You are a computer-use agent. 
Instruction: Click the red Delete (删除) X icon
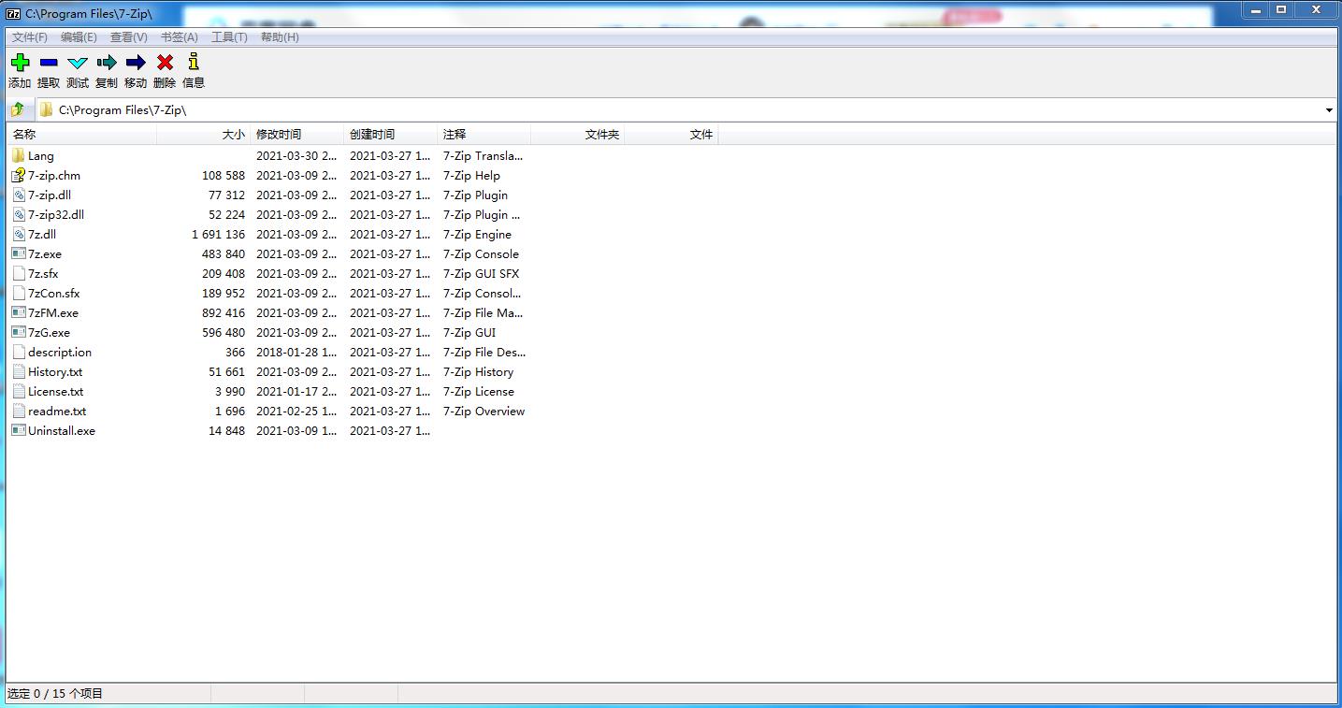point(165,63)
